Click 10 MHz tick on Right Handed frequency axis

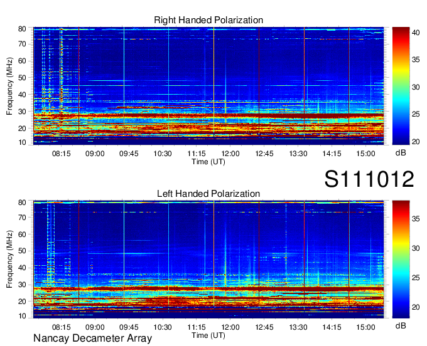coord(22,142)
